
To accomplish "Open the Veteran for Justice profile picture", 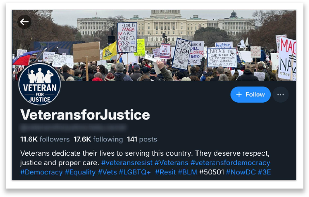I will [39, 84].
